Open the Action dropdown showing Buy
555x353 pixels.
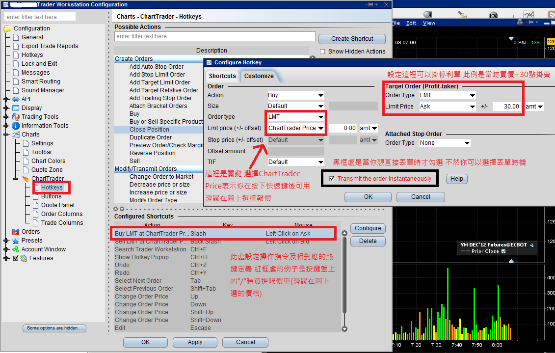[x=295, y=95]
